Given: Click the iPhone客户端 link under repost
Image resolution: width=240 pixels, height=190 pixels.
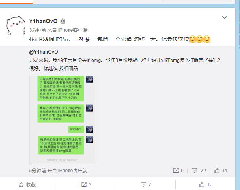Looking at the screenshot, I should tap(73, 171).
